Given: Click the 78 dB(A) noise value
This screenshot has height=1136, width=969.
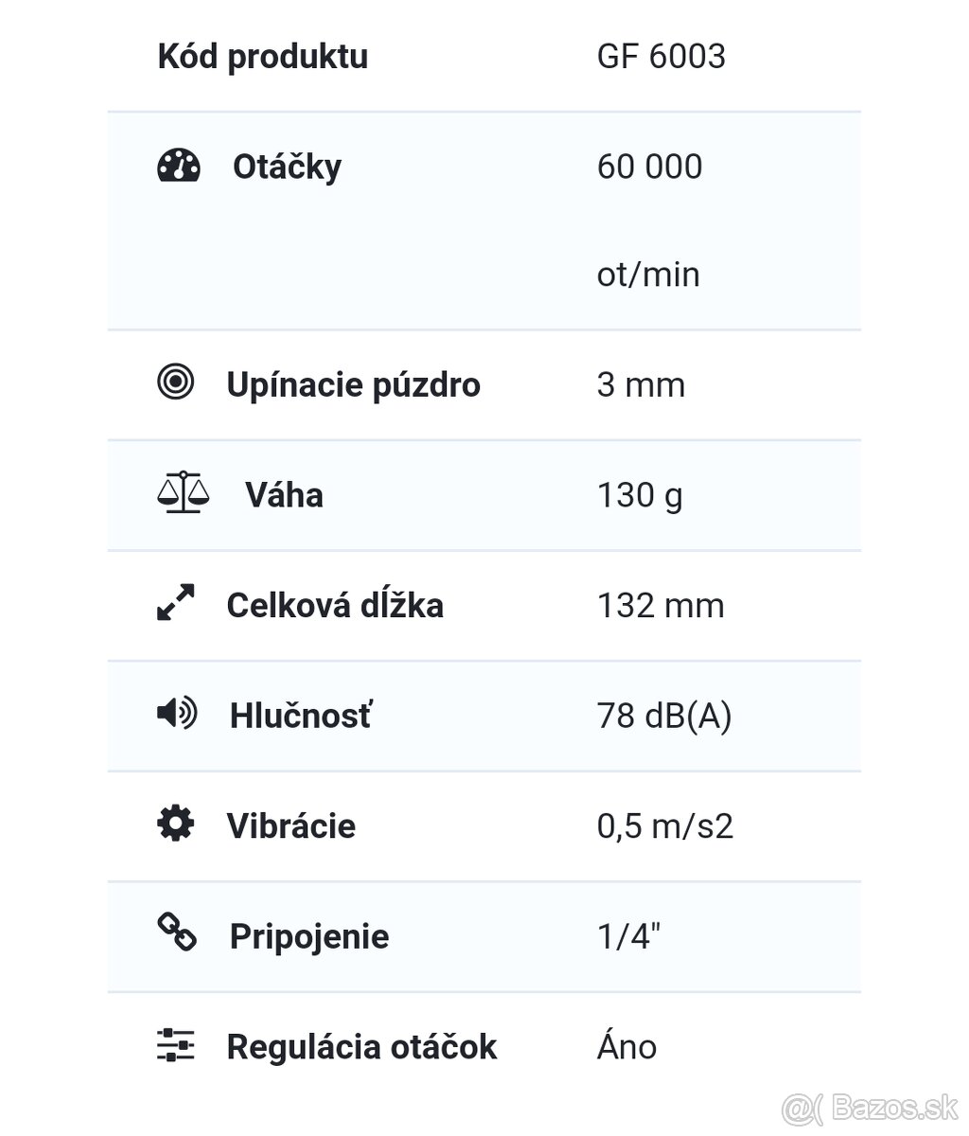Looking at the screenshot, I should [664, 716].
